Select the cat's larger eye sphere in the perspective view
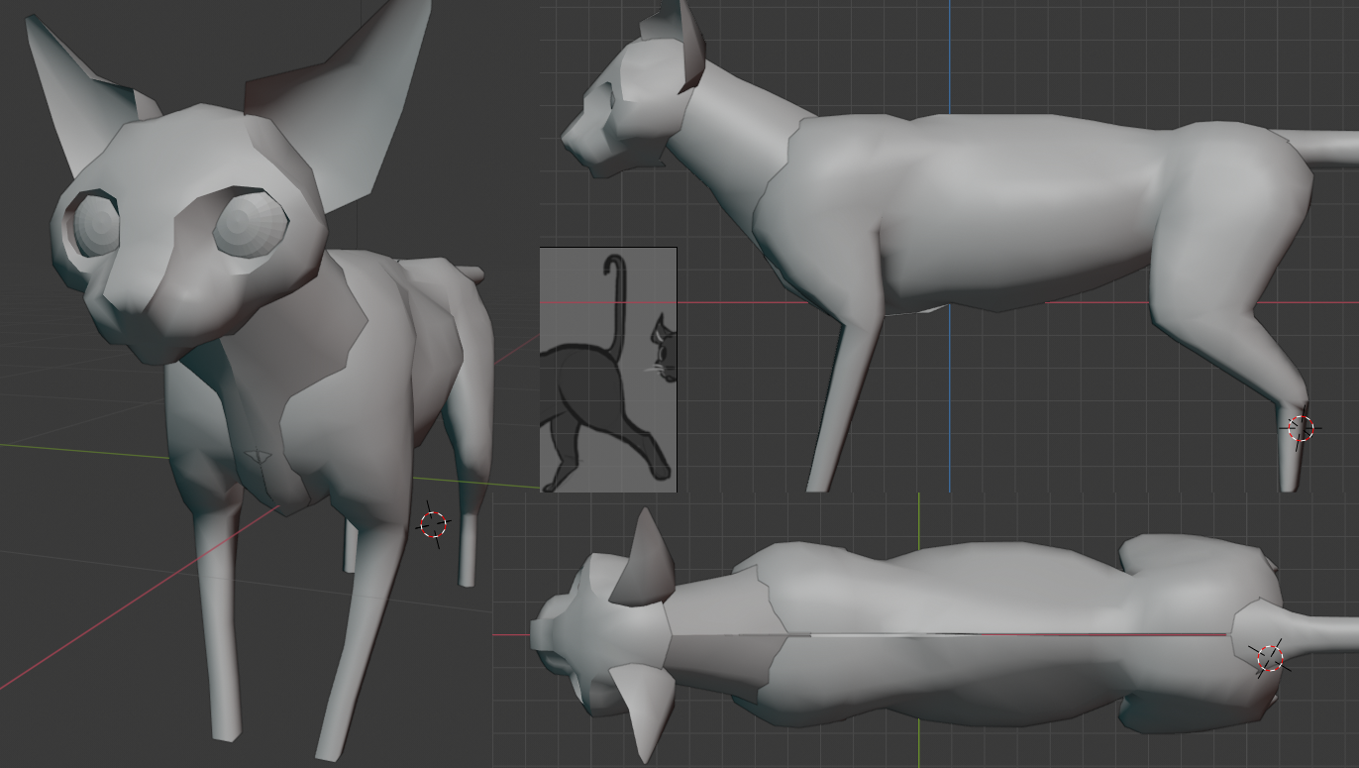The width and height of the screenshot is (1359, 768). tap(250, 223)
